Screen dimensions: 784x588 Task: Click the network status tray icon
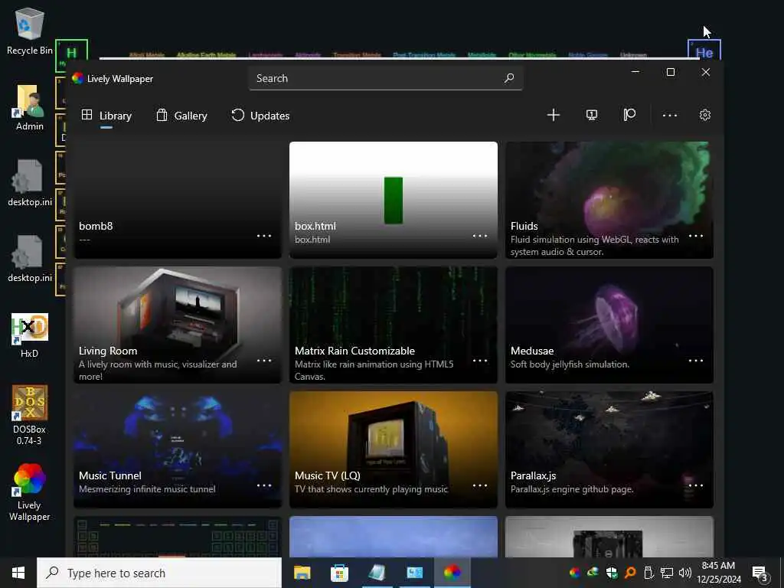pos(667,573)
